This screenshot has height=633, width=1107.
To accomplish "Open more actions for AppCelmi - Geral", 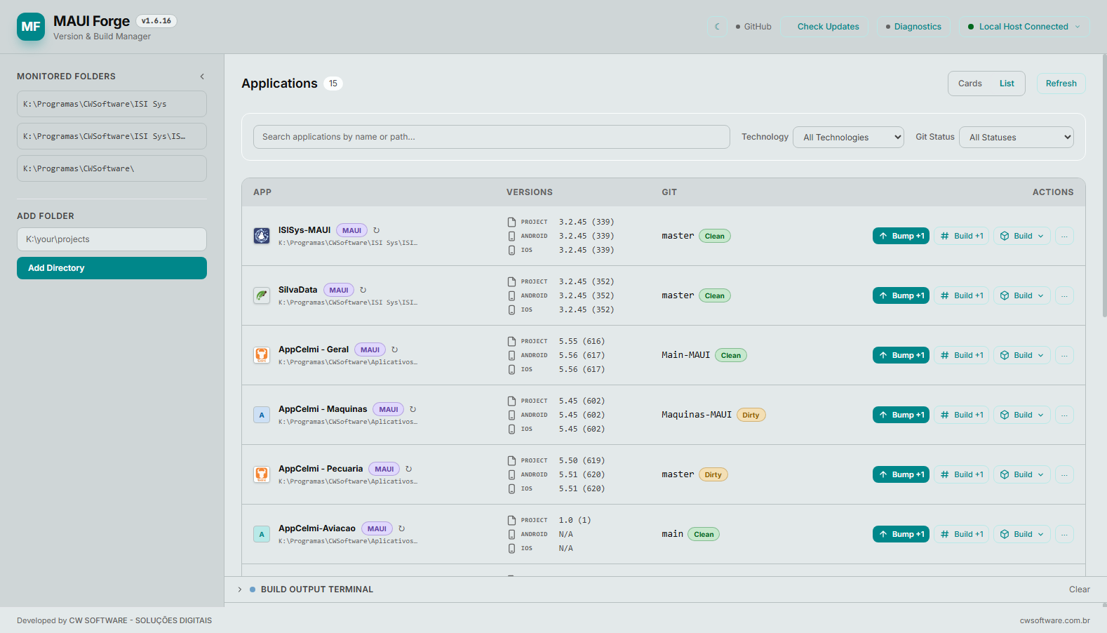I will tap(1064, 355).
